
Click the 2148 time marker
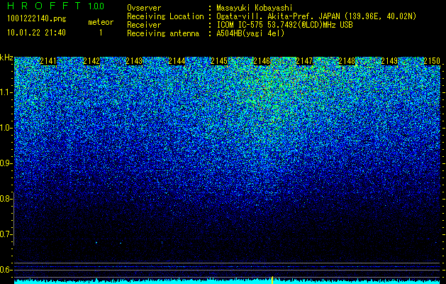point(347,61)
